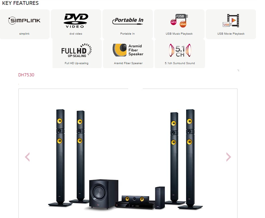
Task: Open the Aramid Fiber Speaker icon
Action: point(128,50)
